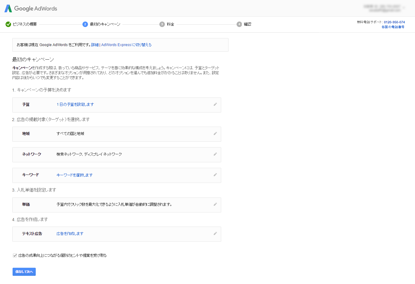Image resolution: width=415 pixels, height=284 pixels.
Task: Click pencil edit icon in テキスト広告 row
Action: point(215,234)
